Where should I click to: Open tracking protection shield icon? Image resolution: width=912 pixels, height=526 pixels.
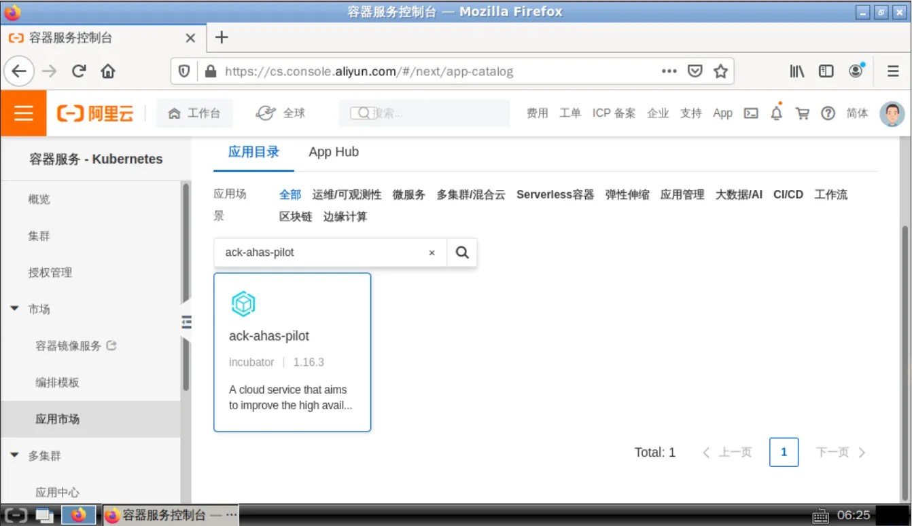pos(184,71)
